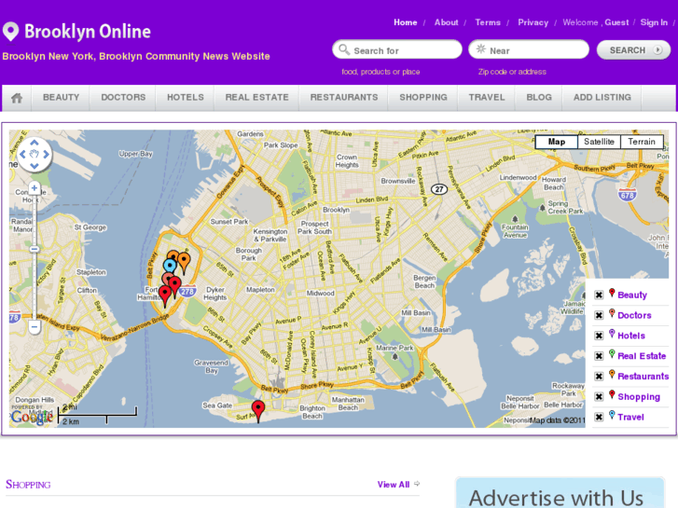
Task: Open the Privacy link in header
Action: click(533, 22)
